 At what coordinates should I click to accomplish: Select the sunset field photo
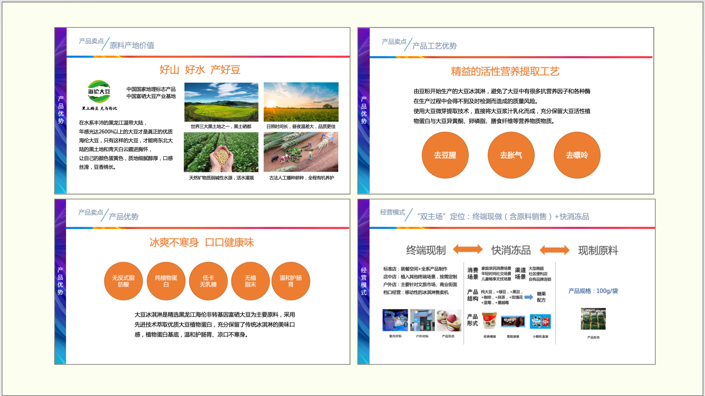click(301, 102)
